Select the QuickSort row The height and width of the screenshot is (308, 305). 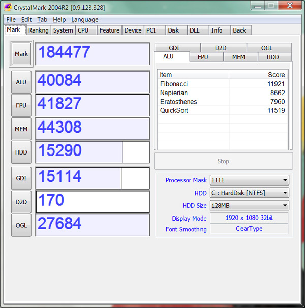coord(223,110)
